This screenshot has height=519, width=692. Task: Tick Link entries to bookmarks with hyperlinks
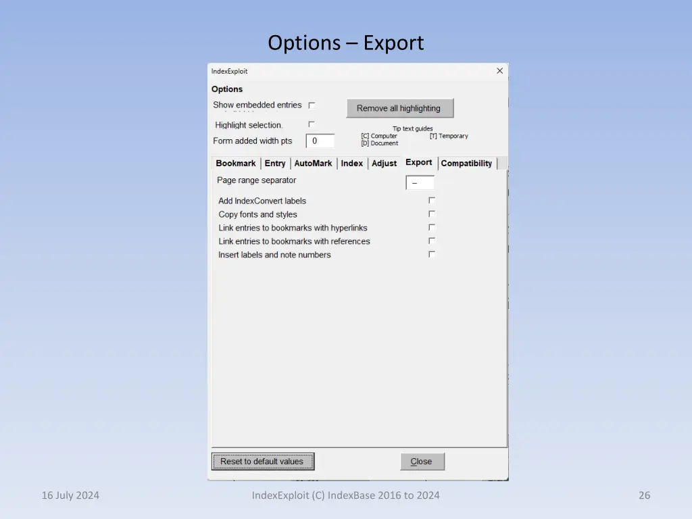[x=432, y=227]
